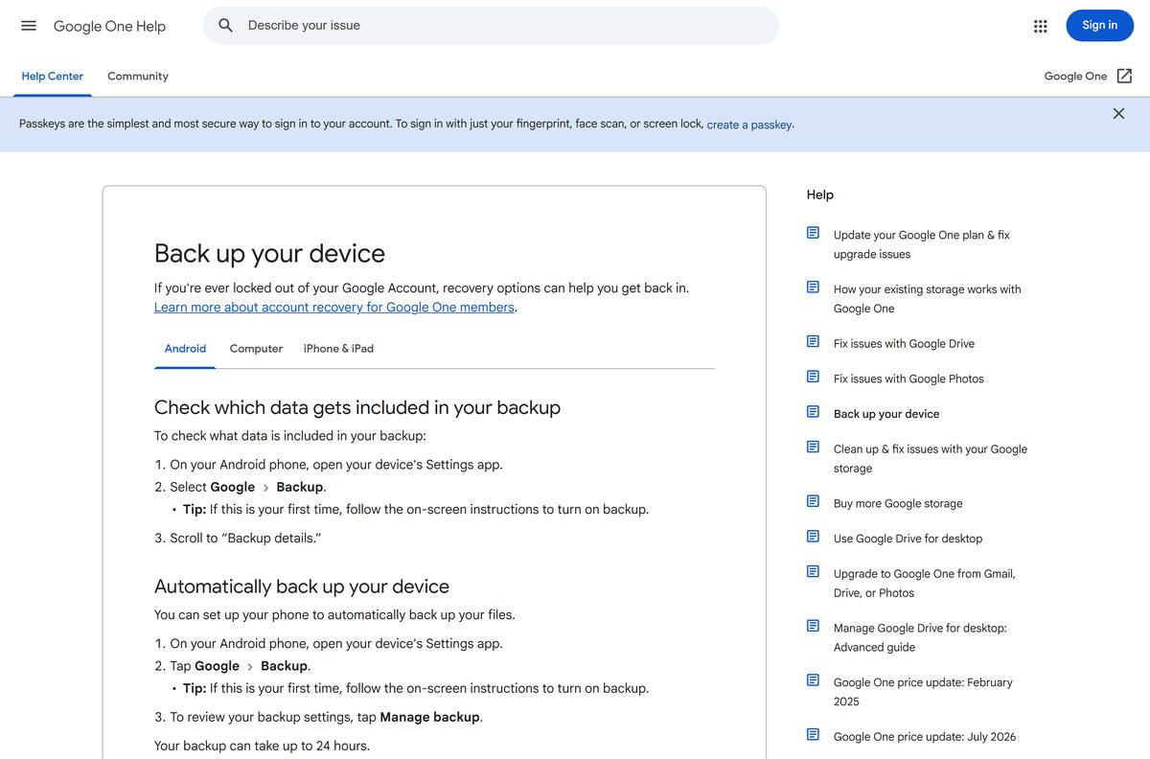Open How your existing storage works article
This screenshot has height=759, width=1150.
pyautogui.click(x=927, y=299)
